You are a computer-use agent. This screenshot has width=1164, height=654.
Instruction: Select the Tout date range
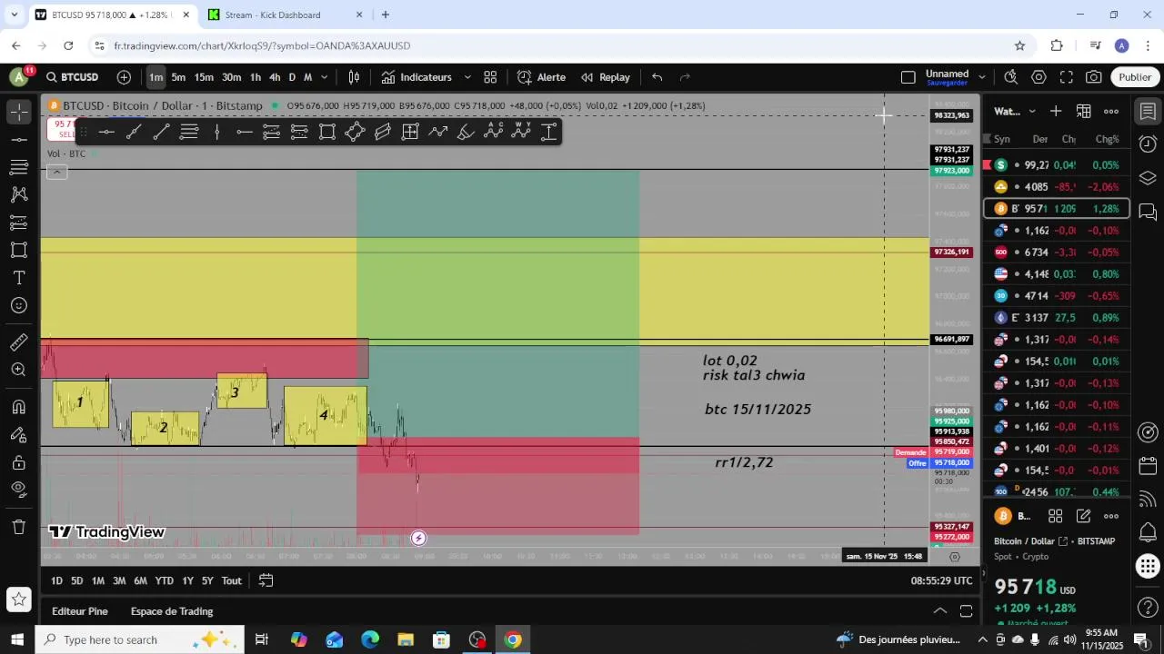(x=232, y=580)
